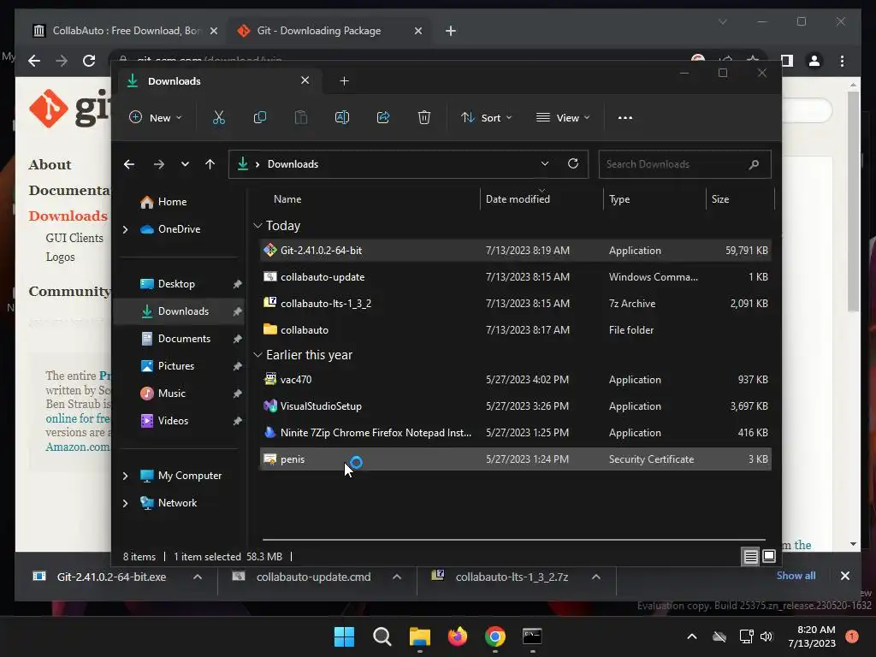Expand address bar history dropdown
876x657 pixels.
click(545, 163)
